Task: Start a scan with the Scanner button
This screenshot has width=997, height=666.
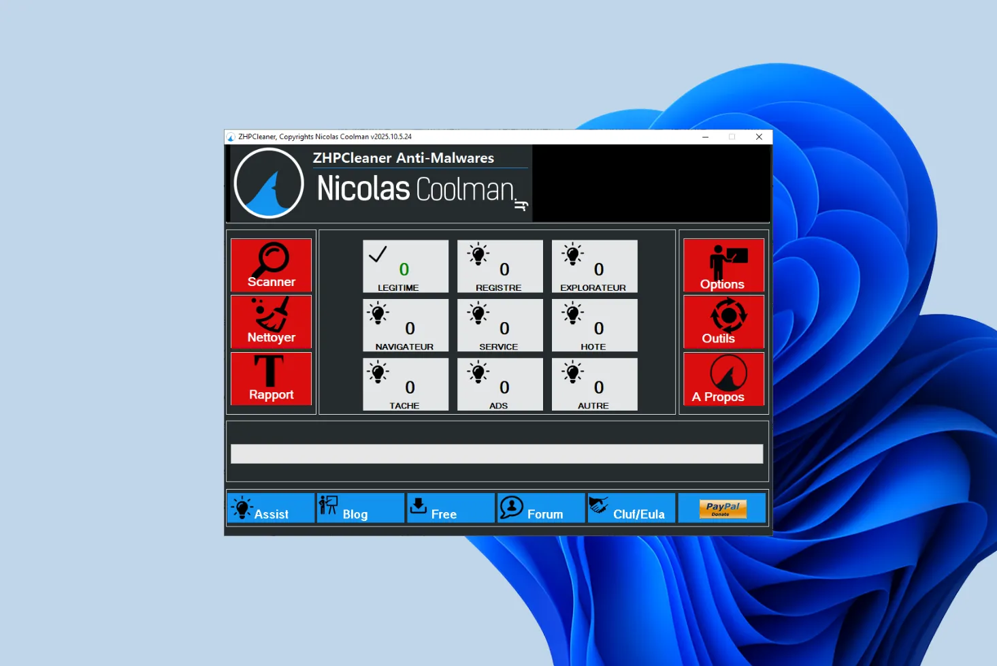Action: pyautogui.click(x=271, y=265)
